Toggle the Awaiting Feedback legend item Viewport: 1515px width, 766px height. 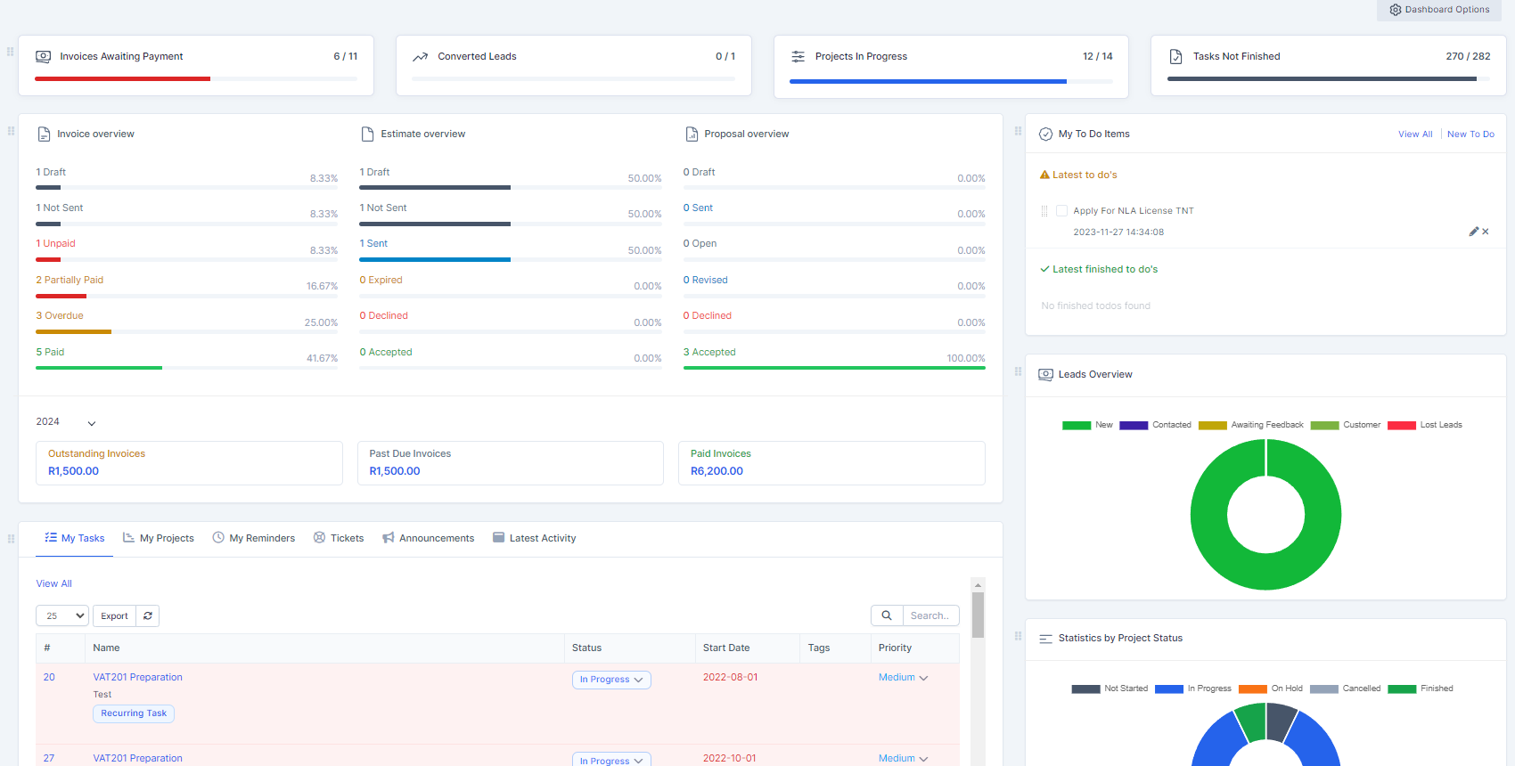(x=1251, y=425)
